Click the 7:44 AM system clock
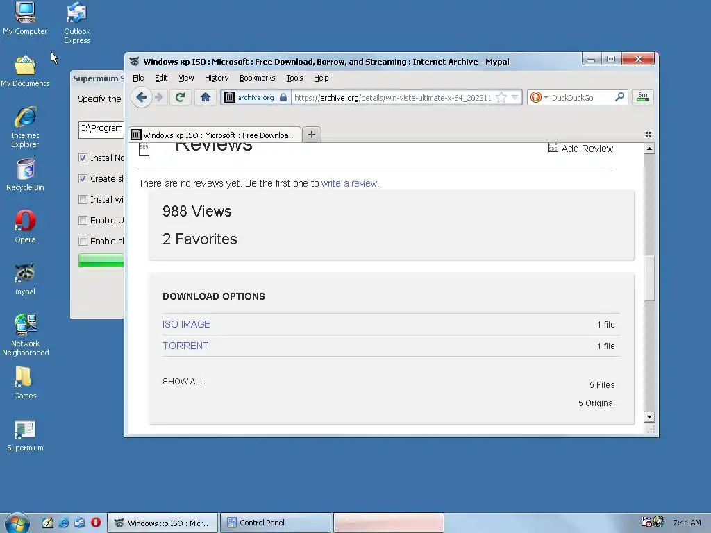The image size is (711, 533). [687, 523]
